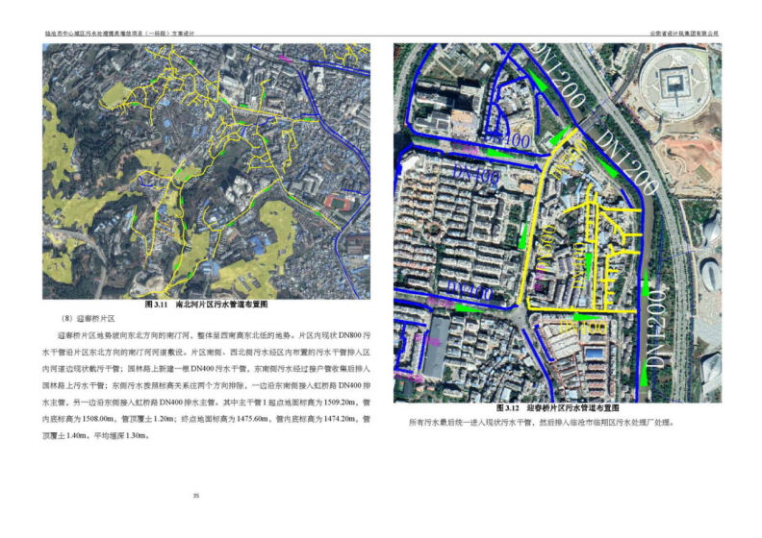
Task: Click caption '图 3.11 南北河片区污水管道布置图'
Action: pos(206,305)
